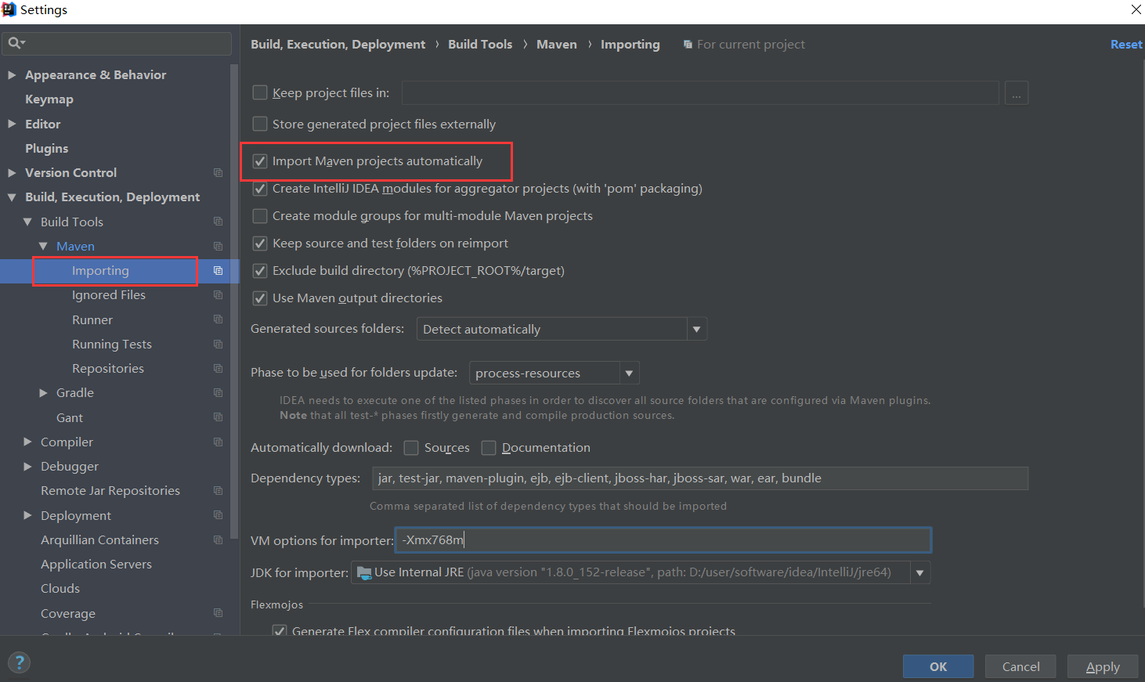Select Keymap in settings tree
Screen dimensions: 1145x682
pos(49,99)
